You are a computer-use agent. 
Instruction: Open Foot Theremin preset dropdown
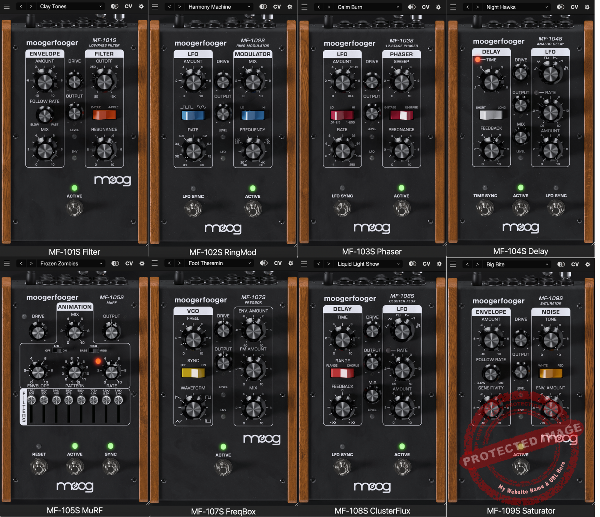tap(220, 263)
